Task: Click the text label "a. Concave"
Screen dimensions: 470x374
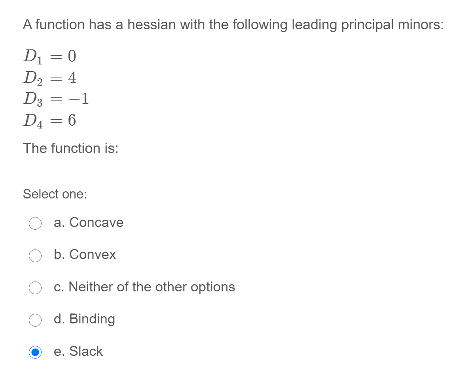Action: tap(89, 223)
